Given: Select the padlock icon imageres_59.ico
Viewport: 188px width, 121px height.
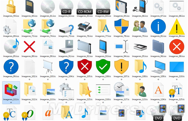Looking at the screenshot, I should point(11,7).
